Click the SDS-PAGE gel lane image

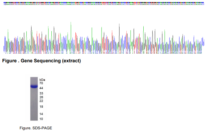click(x=34, y=101)
